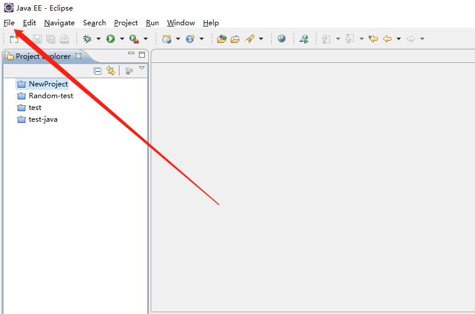The image size is (475, 314).
Task: Click the Last Edit Location arrow icon
Action: [x=373, y=39]
